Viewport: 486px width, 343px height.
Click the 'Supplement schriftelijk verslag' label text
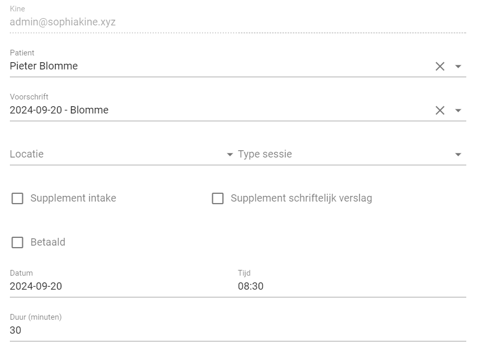(301, 198)
